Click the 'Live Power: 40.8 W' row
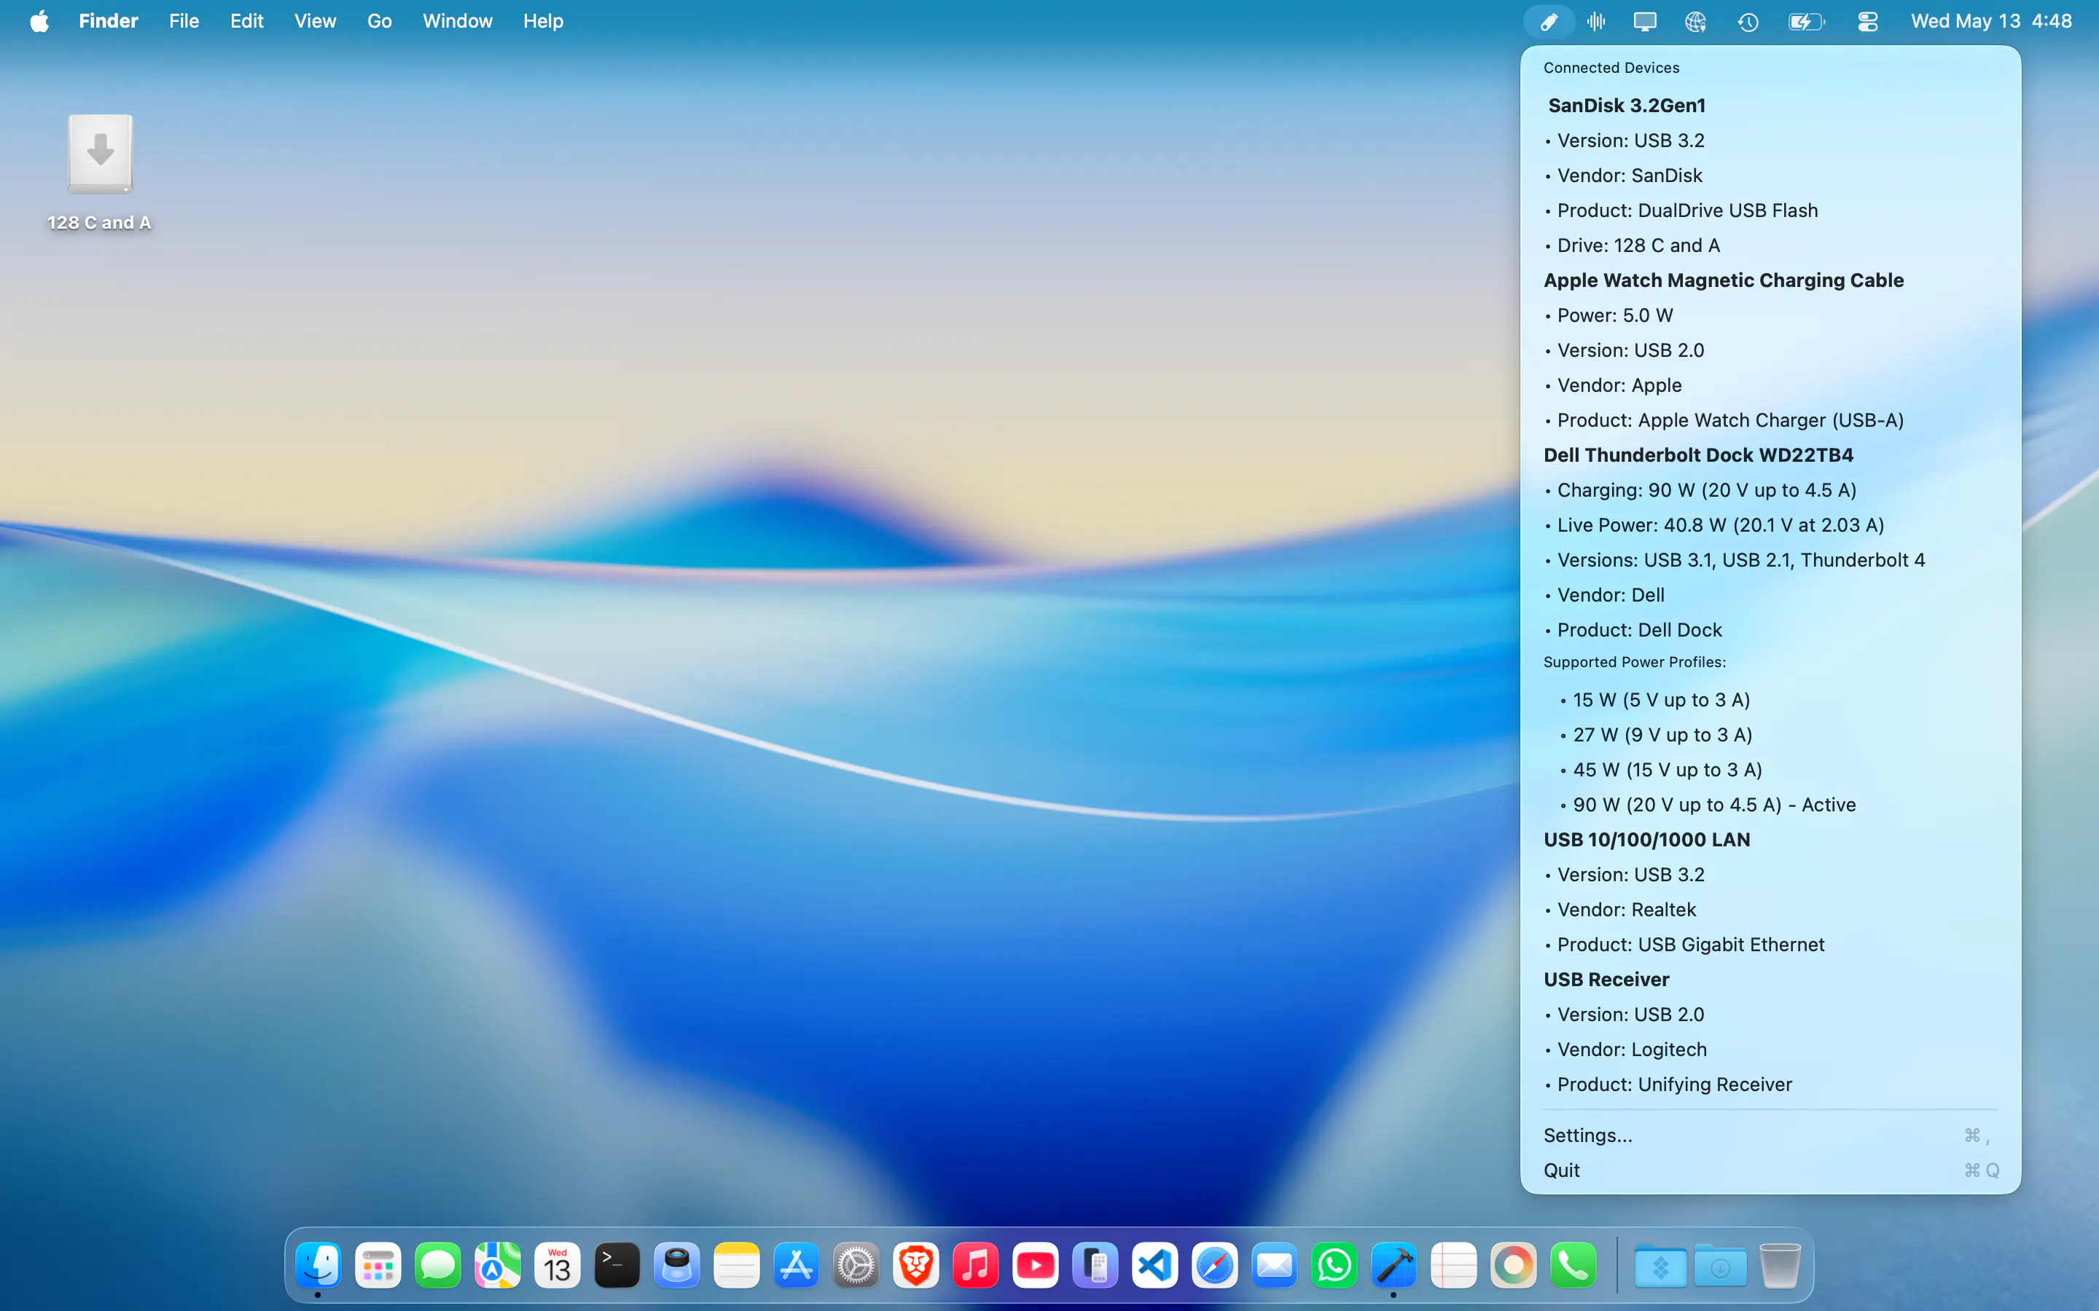The image size is (2099, 1311). coord(1770,525)
